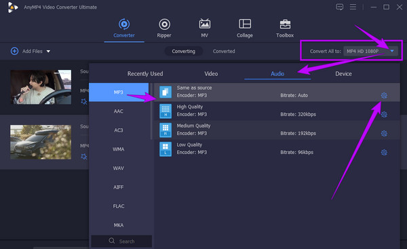Select WMA in the format list

point(119,149)
